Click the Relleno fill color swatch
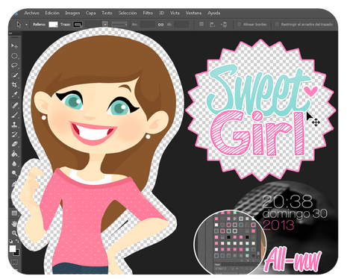The image size is (347, 279). point(53,25)
